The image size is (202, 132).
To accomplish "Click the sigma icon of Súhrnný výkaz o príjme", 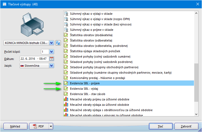I will tap(66, 30).
